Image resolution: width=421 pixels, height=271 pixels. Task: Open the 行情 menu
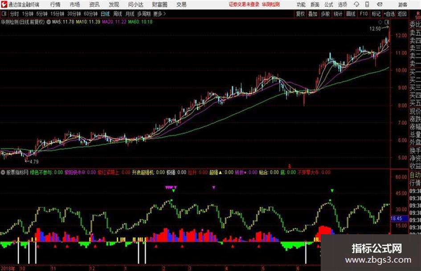click(55, 4)
